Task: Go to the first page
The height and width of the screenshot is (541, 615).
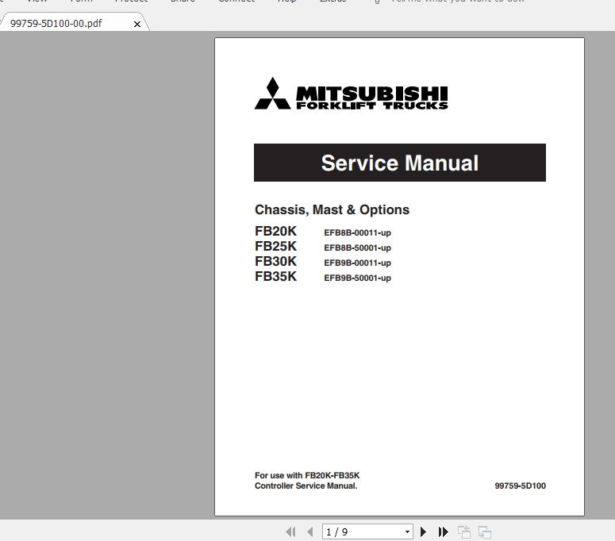Action: (x=291, y=532)
